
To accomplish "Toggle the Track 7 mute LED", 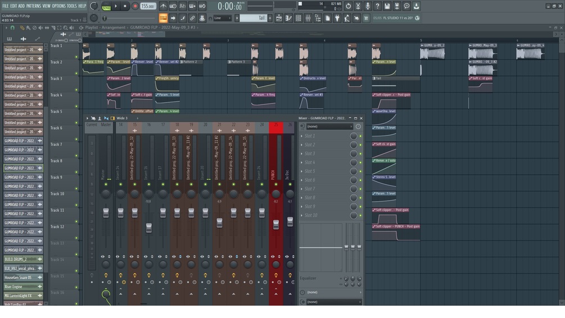I will pos(76,156).
